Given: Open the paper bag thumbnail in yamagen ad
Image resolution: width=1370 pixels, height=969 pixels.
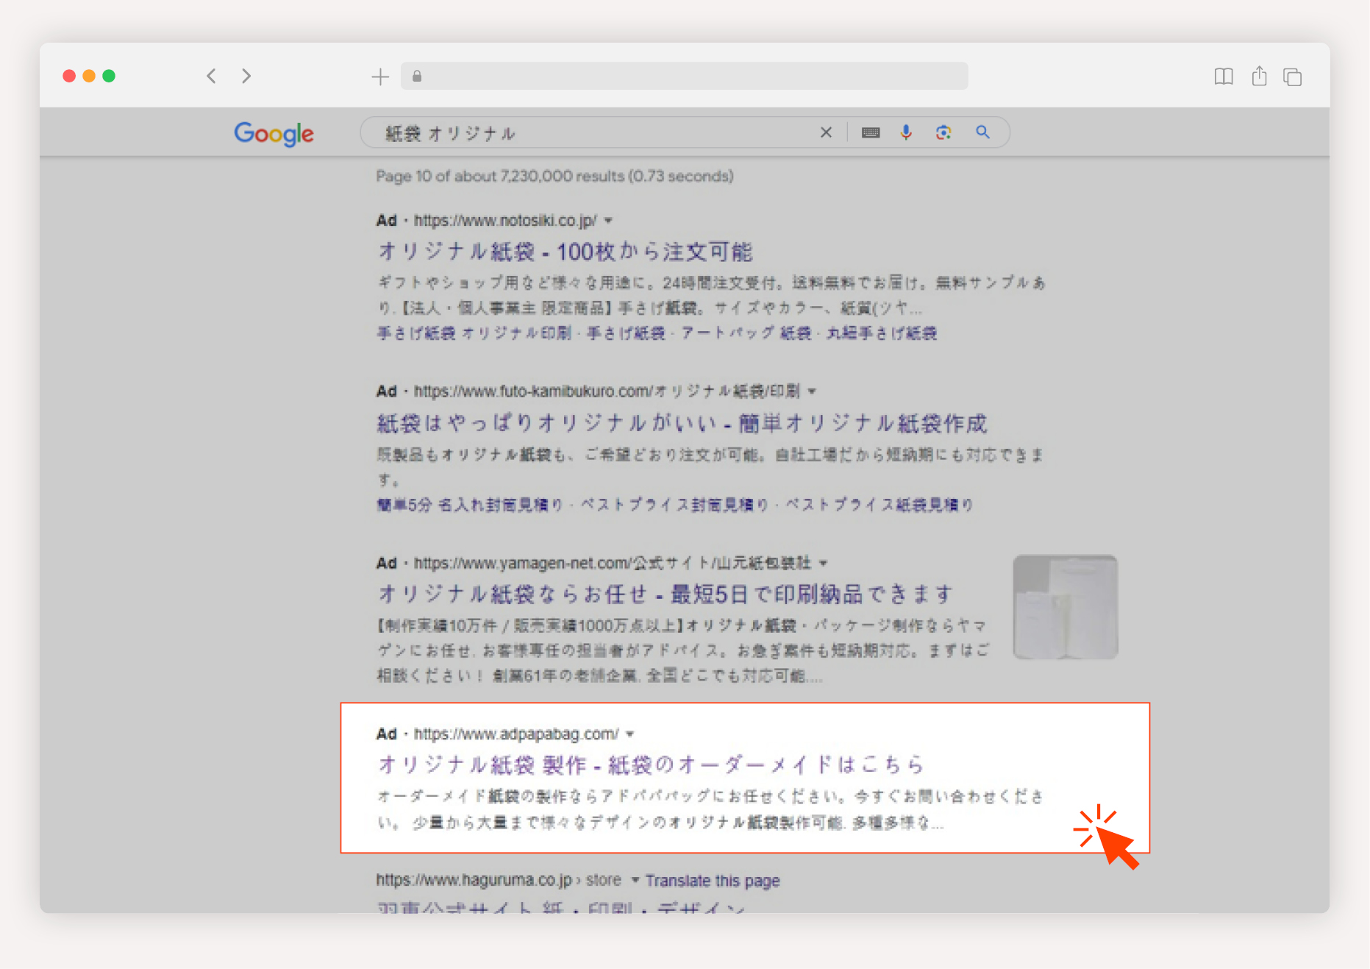Looking at the screenshot, I should pyautogui.click(x=1066, y=607).
